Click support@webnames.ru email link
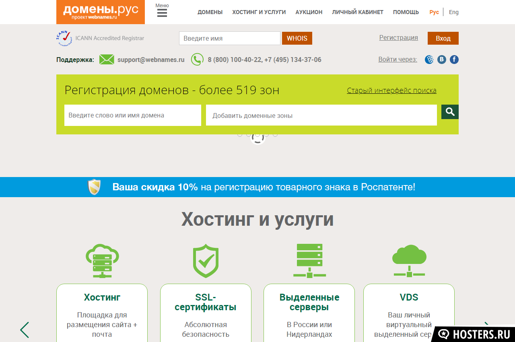 coord(151,60)
